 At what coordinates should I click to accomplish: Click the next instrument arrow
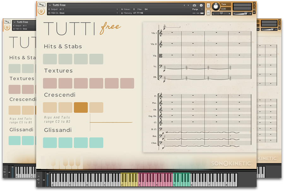(188, 5)
